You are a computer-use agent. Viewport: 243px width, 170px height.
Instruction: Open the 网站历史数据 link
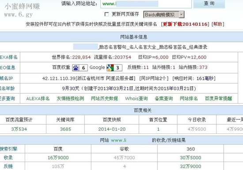click(x=104, y=99)
